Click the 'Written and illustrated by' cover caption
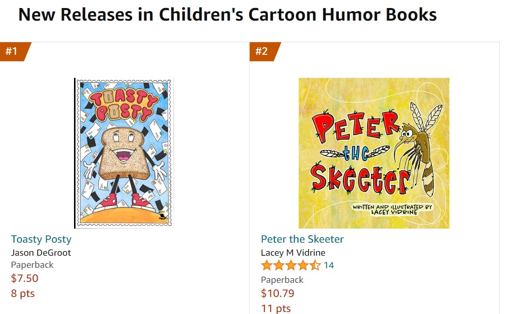 coord(392,208)
